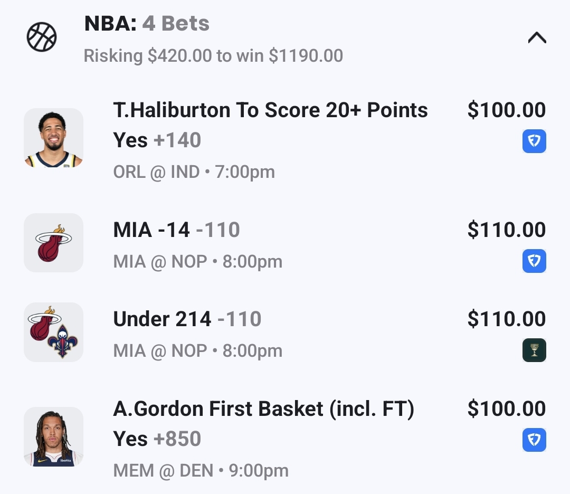The height and width of the screenshot is (494, 570).
Task: Click the FanDuel icon on Haliburton bet
Action: click(x=534, y=141)
